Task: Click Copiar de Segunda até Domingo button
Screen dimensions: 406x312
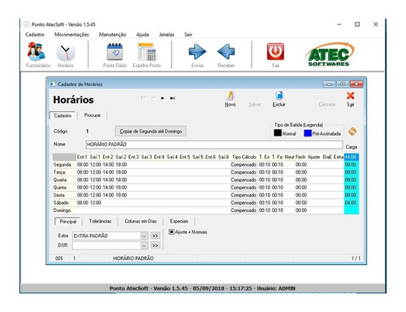Action: (x=151, y=132)
